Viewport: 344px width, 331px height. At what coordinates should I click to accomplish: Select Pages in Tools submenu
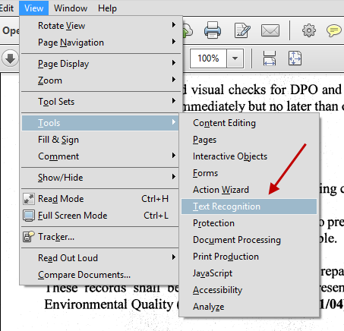tap(249, 140)
